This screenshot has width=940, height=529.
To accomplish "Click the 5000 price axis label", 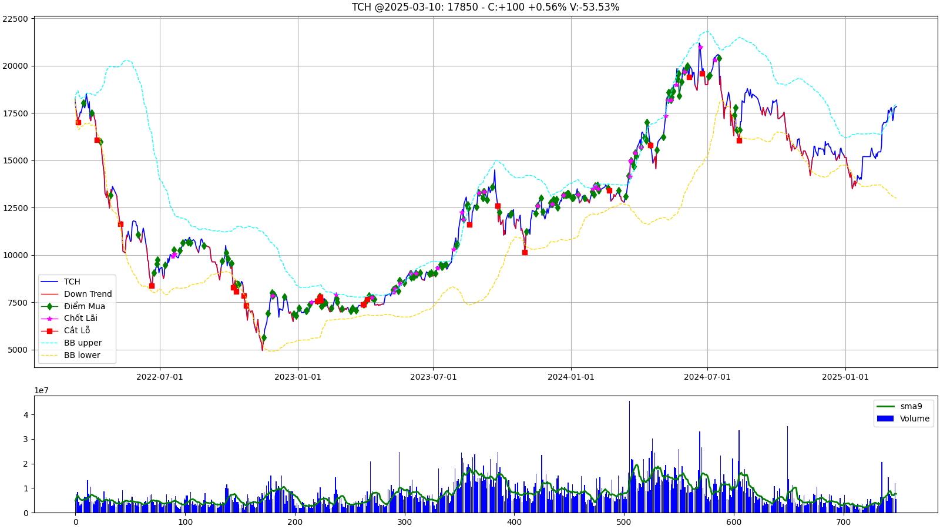I will pyautogui.click(x=18, y=350).
